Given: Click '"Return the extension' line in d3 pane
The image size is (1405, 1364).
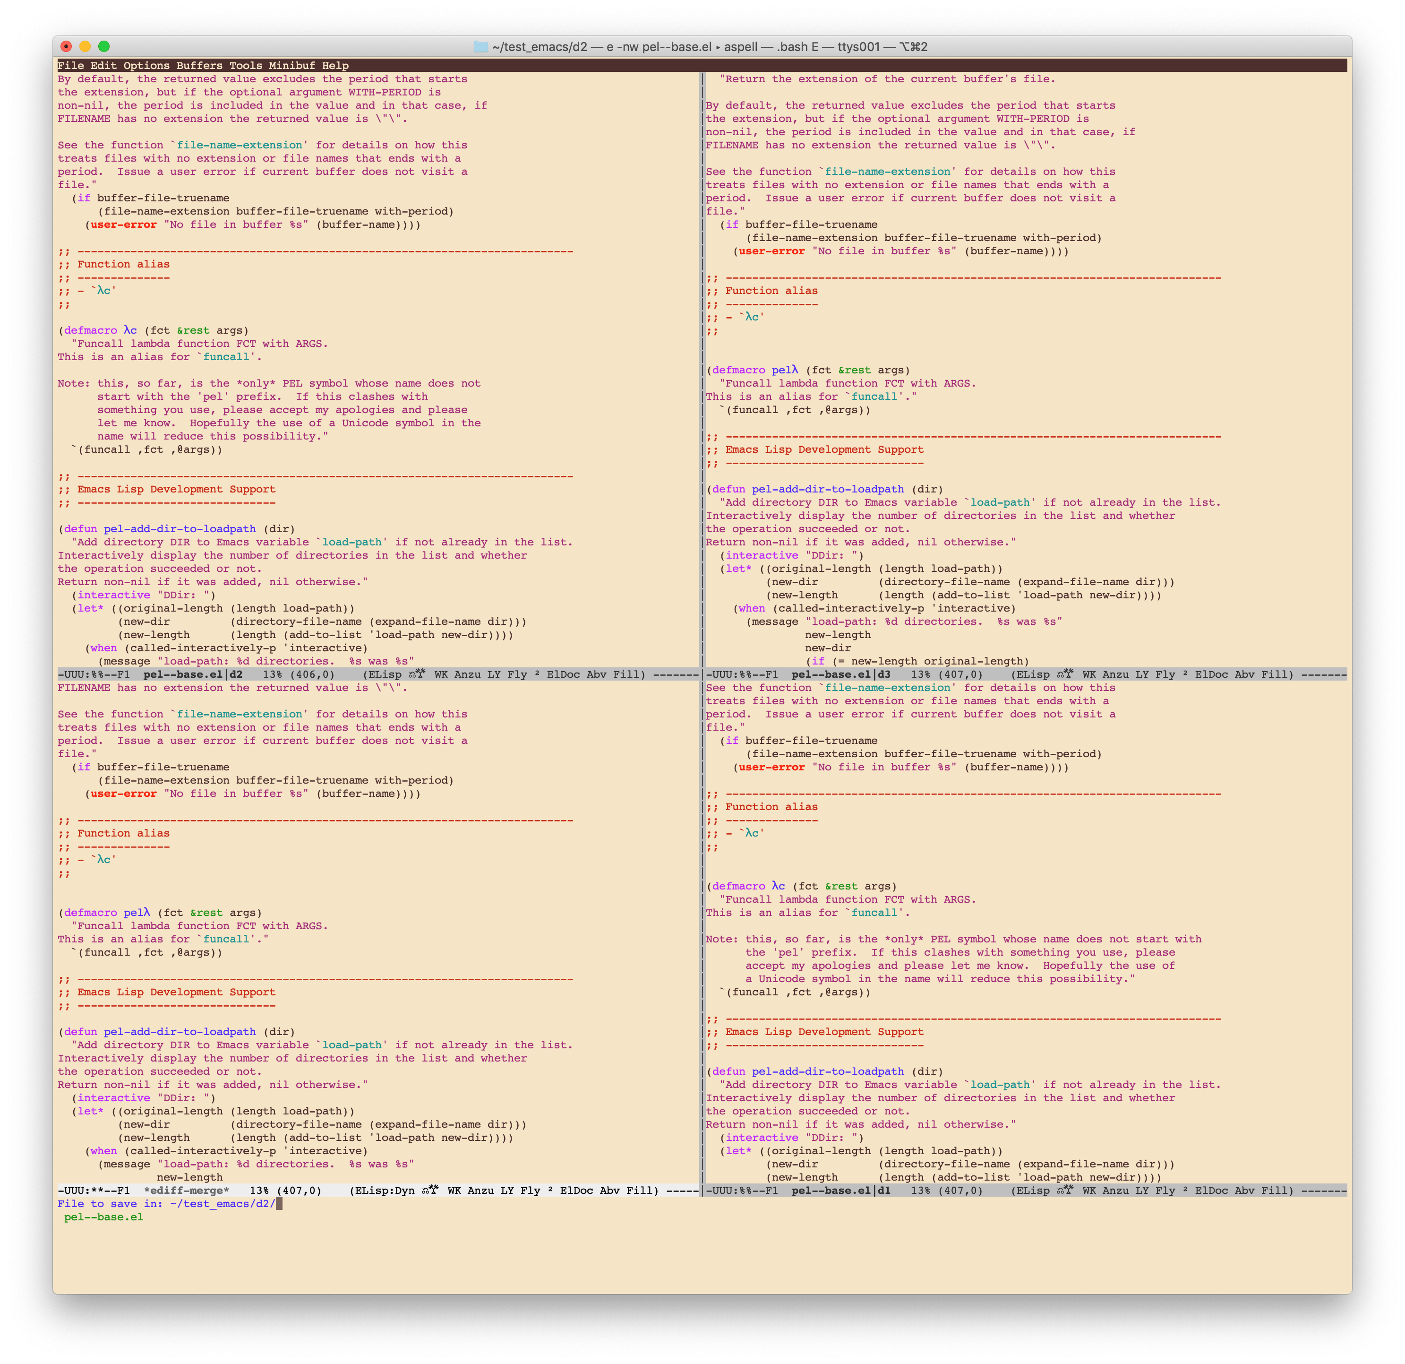Looking at the screenshot, I should 887,79.
